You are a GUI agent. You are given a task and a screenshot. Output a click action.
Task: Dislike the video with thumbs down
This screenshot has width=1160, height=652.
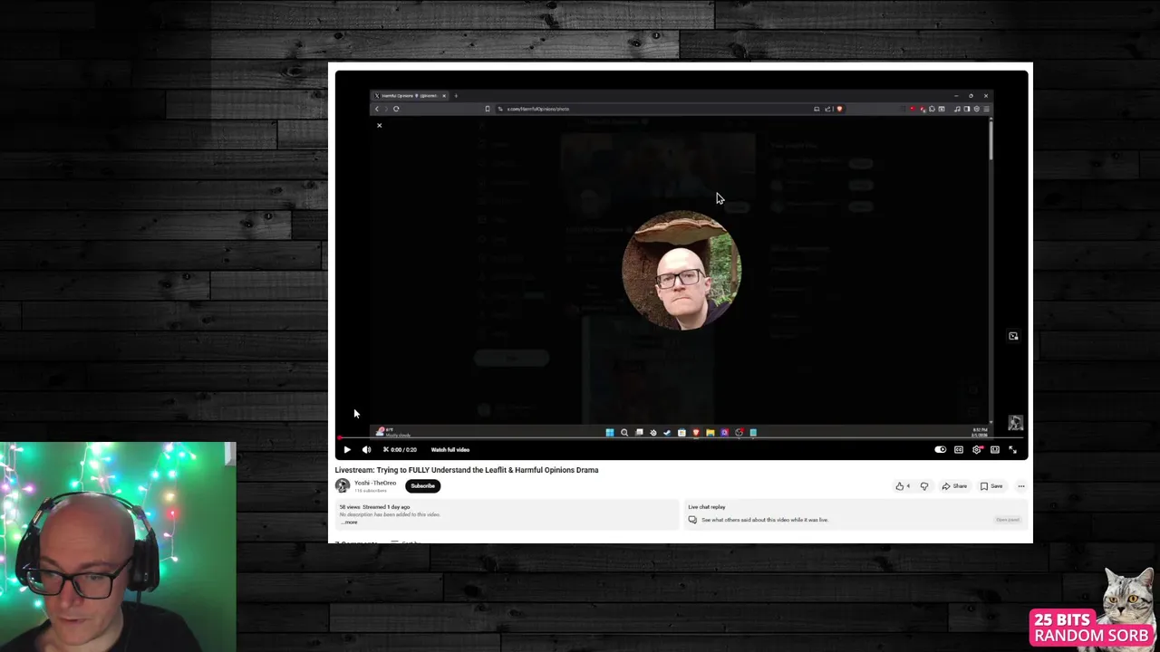tap(924, 486)
